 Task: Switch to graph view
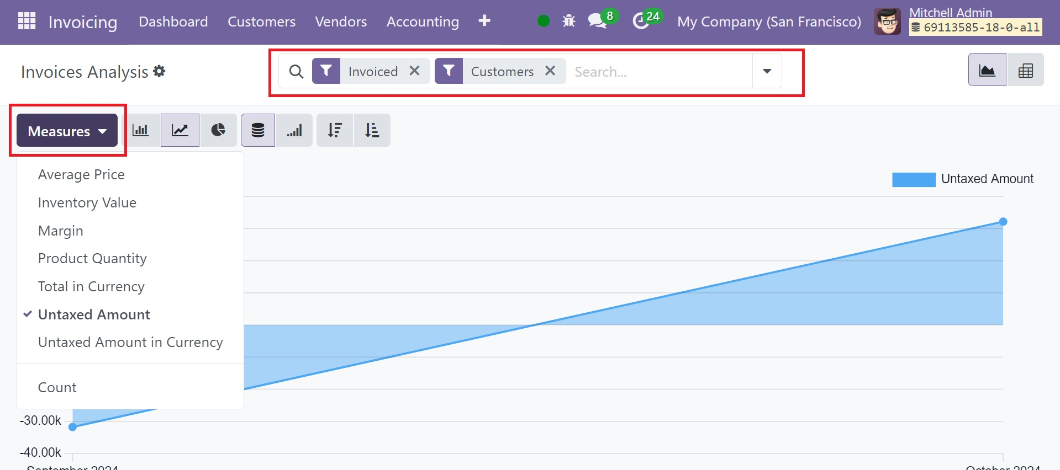pyautogui.click(x=987, y=70)
